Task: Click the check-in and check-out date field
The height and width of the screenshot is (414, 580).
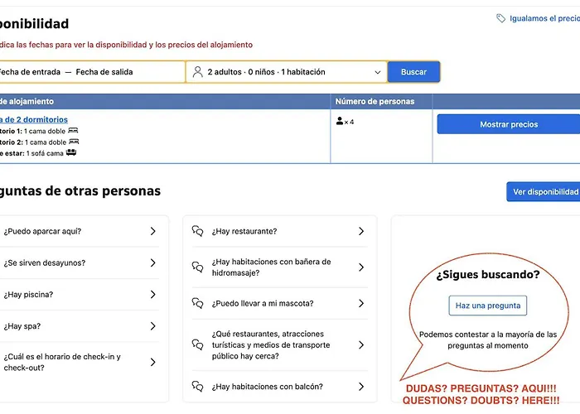Action: (91, 72)
